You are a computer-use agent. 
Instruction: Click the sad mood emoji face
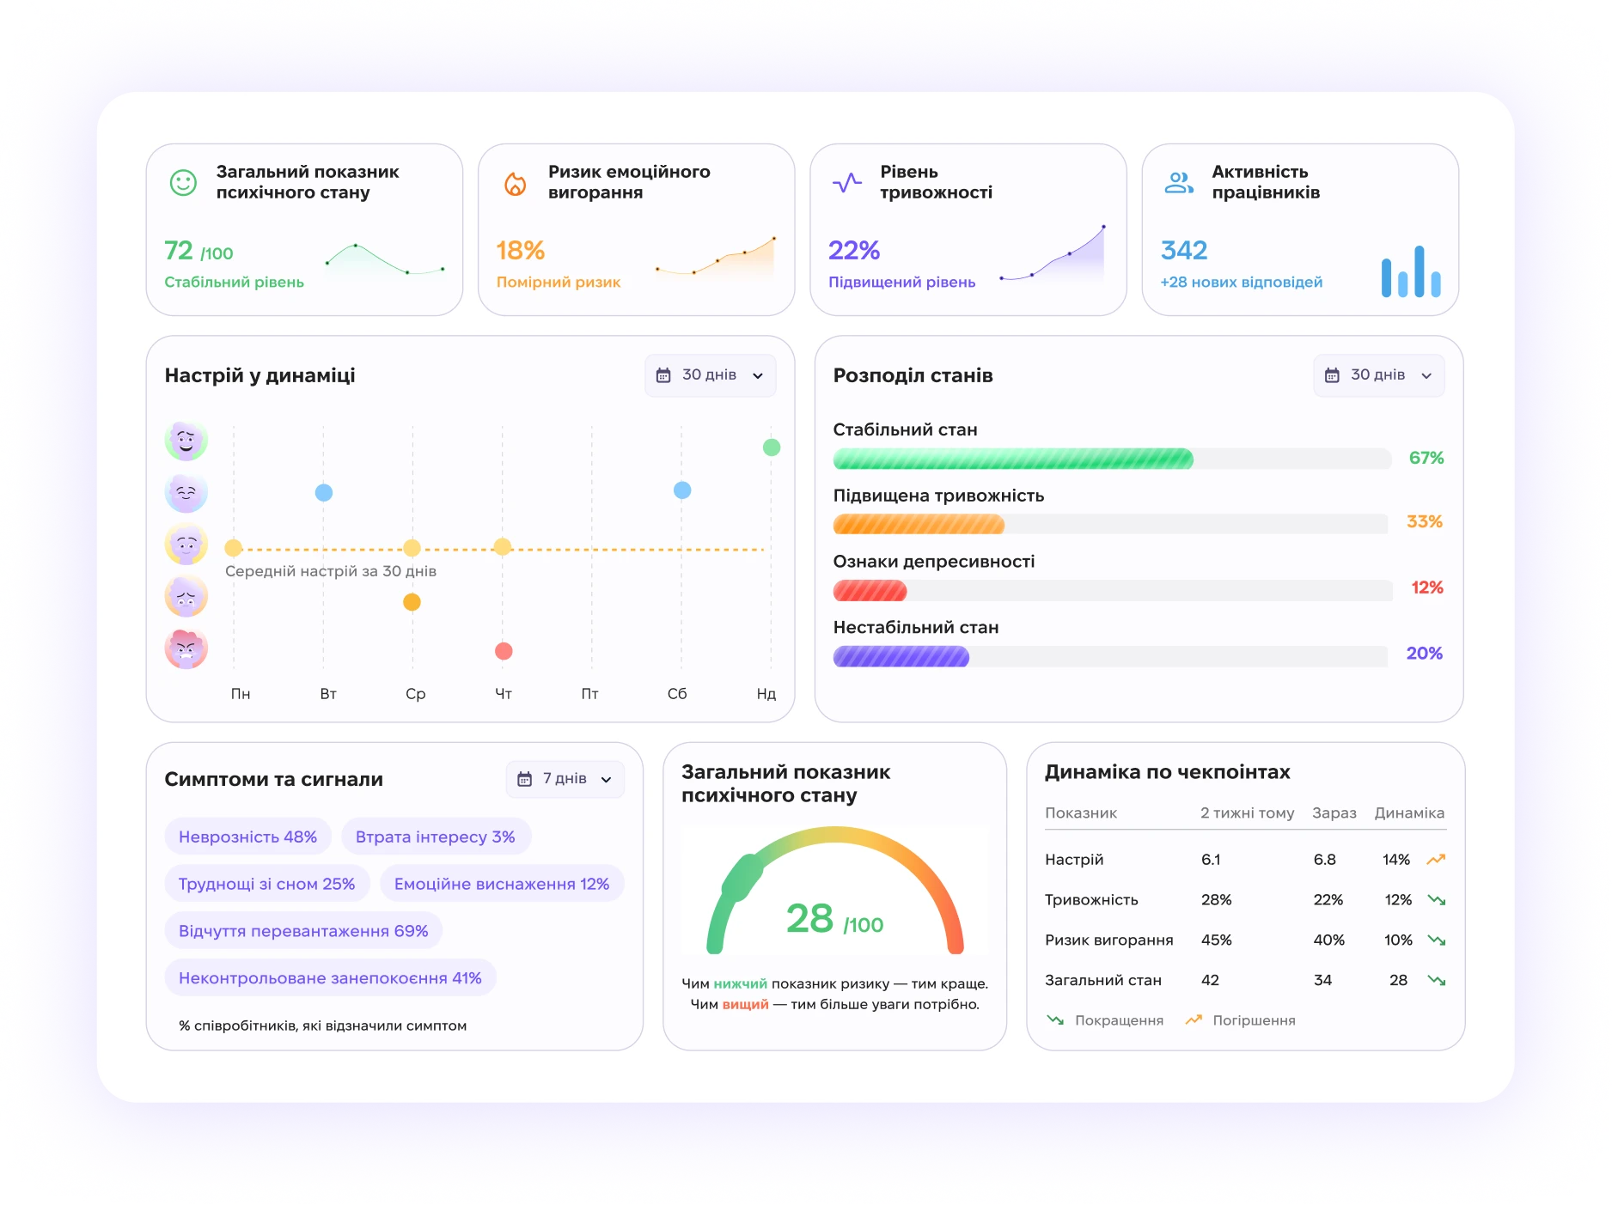186,596
